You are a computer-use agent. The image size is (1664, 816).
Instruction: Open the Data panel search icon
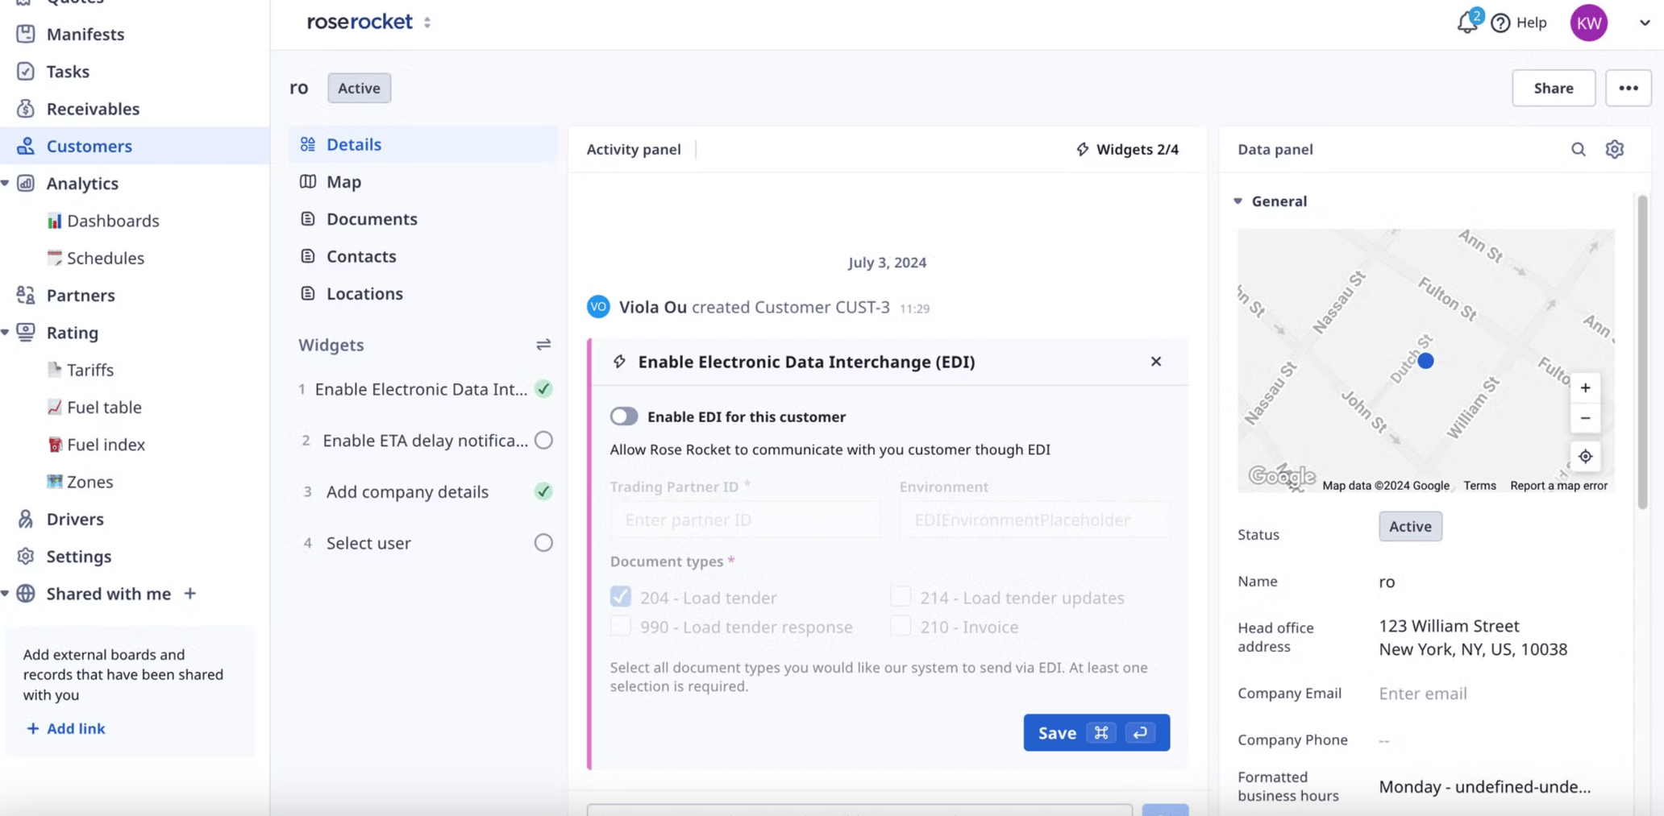[1578, 149]
